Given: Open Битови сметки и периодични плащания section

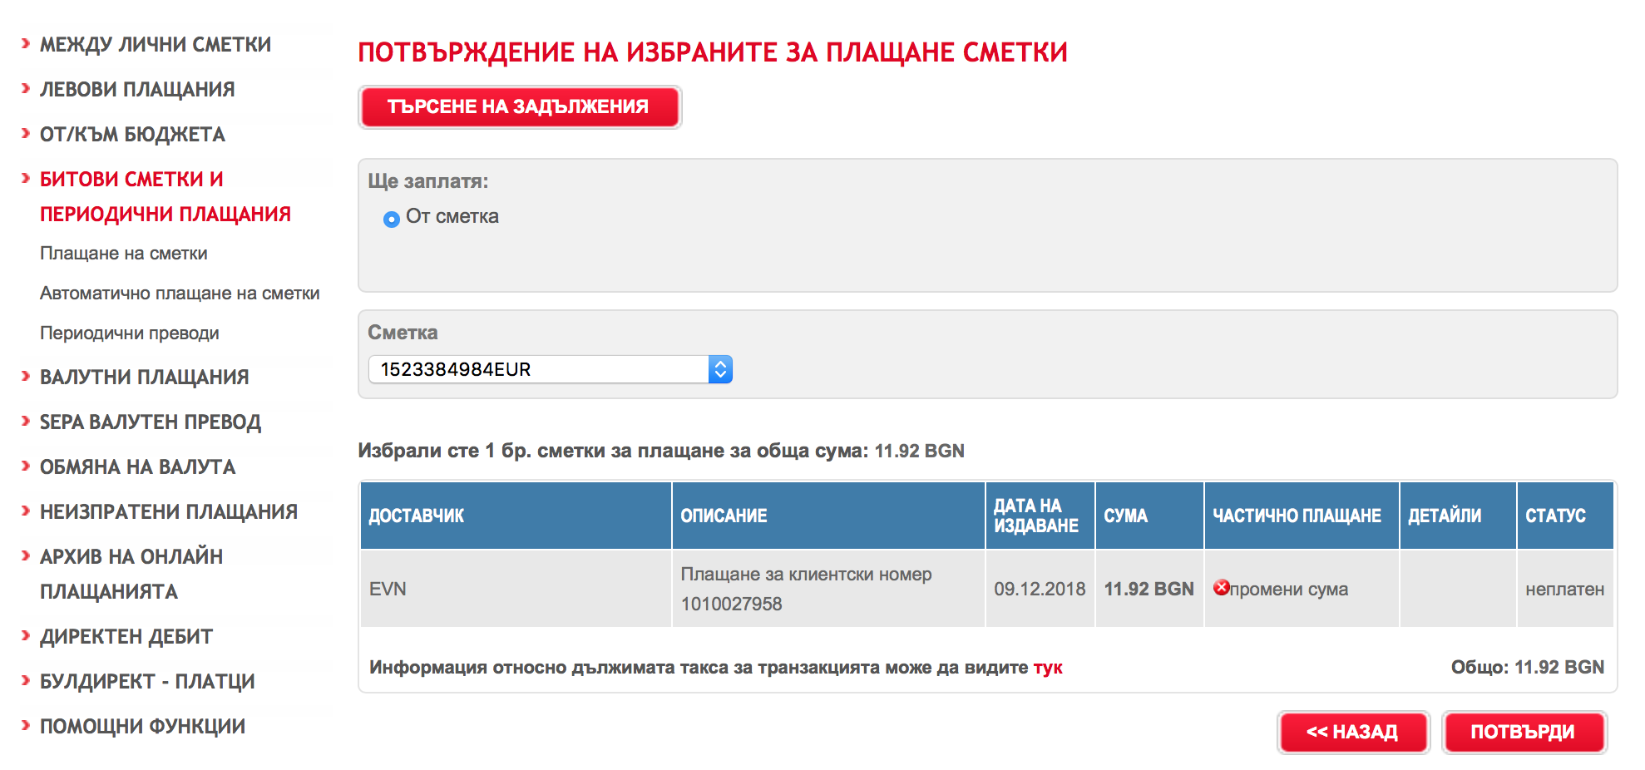Looking at the screenshot, I should 165,197.
